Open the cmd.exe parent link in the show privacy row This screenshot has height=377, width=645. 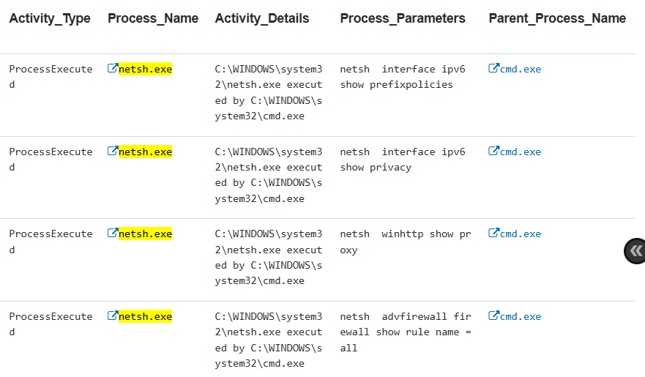pos(520,152)
